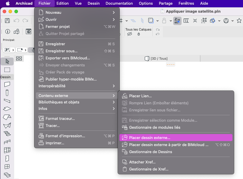Image resolution: width=243 pixels, height=179 pixels.
Task: Select the Marquee tool in toolbox
Action: tap(7, 70)
